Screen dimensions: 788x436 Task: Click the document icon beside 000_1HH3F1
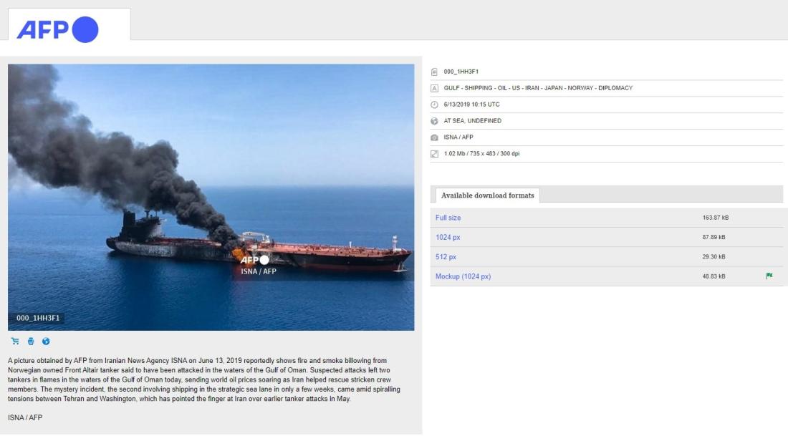pos(434,72)
